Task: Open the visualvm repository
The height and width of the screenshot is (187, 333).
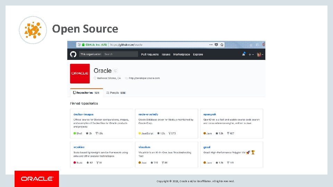Action: (x=144, y=147)
